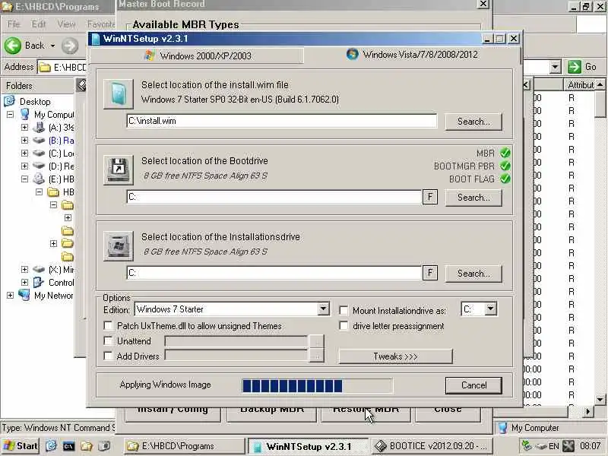Click the My Computer status bar icon

(x=502, y=428)
